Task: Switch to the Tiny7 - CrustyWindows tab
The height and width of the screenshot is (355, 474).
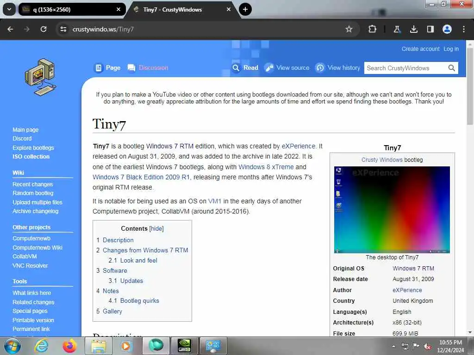Action: pyautogui.click(x=182, y=9)
